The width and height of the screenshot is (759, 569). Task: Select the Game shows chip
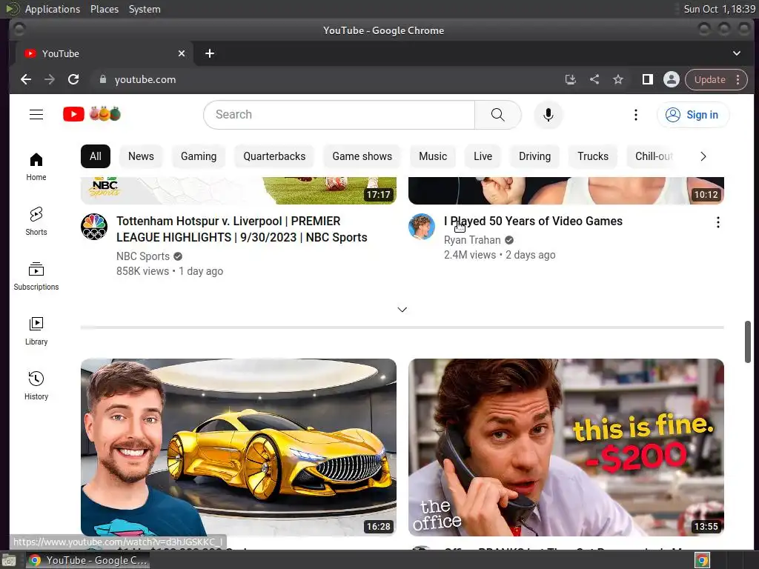point(362,156)
